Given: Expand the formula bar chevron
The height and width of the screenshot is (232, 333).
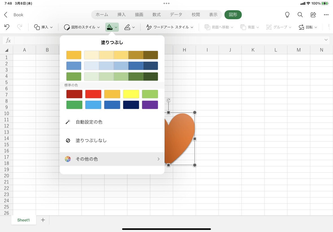Looking at the screenshot, I should point(326,40).
